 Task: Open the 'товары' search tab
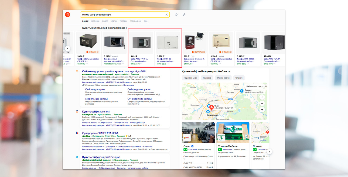tap(123, 21)
